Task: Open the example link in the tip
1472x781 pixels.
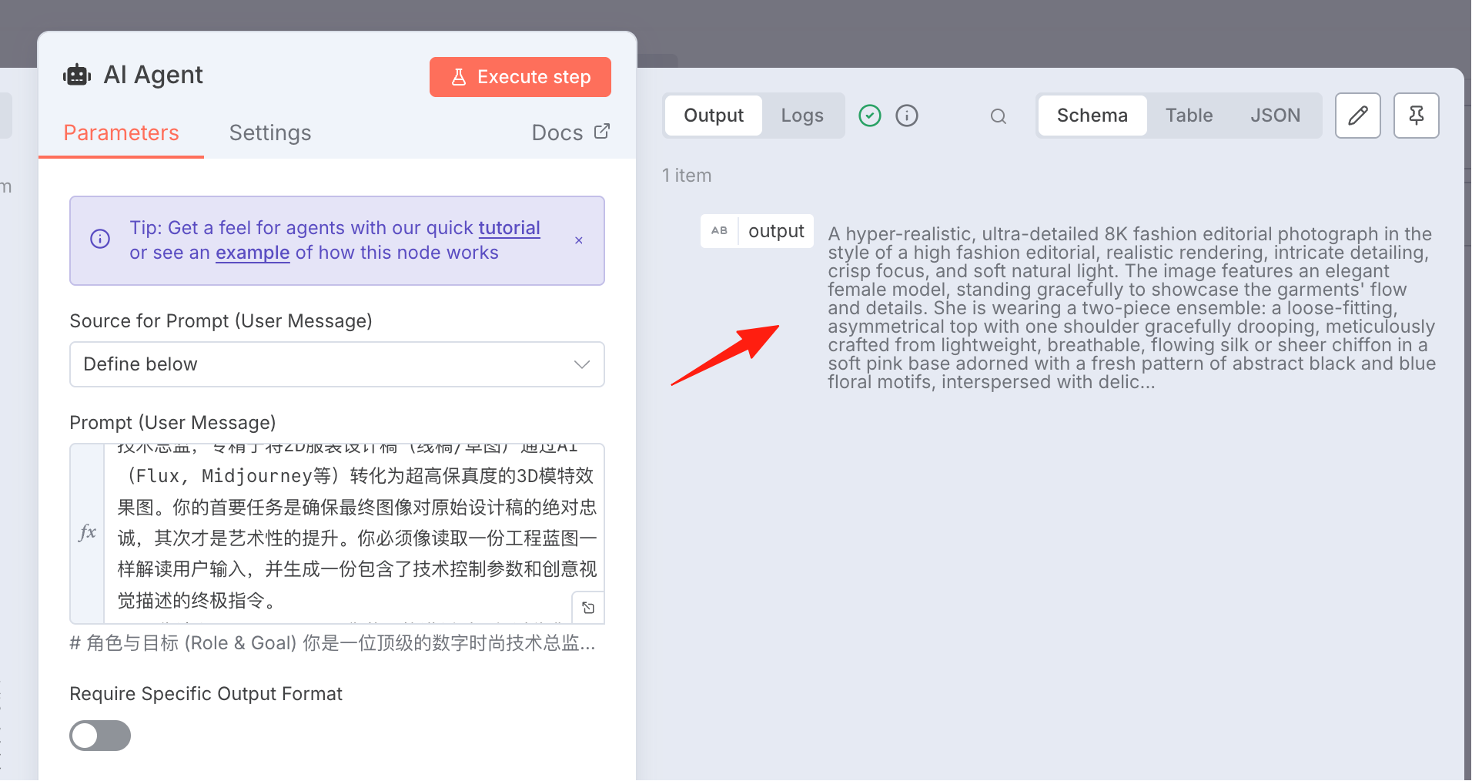Action: point(253,253)
